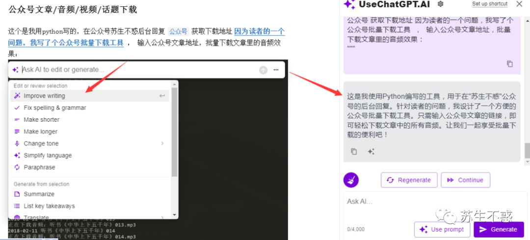The height and width of the screenshot is (240, 530).
Task: Click the Translate globe icon
Action: (x=17, y=217)
